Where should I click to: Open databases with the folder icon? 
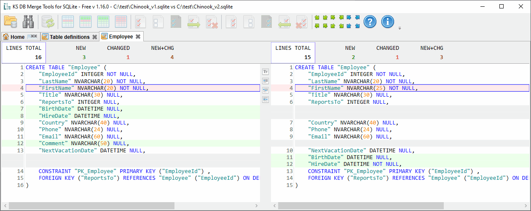pos(11,21)
